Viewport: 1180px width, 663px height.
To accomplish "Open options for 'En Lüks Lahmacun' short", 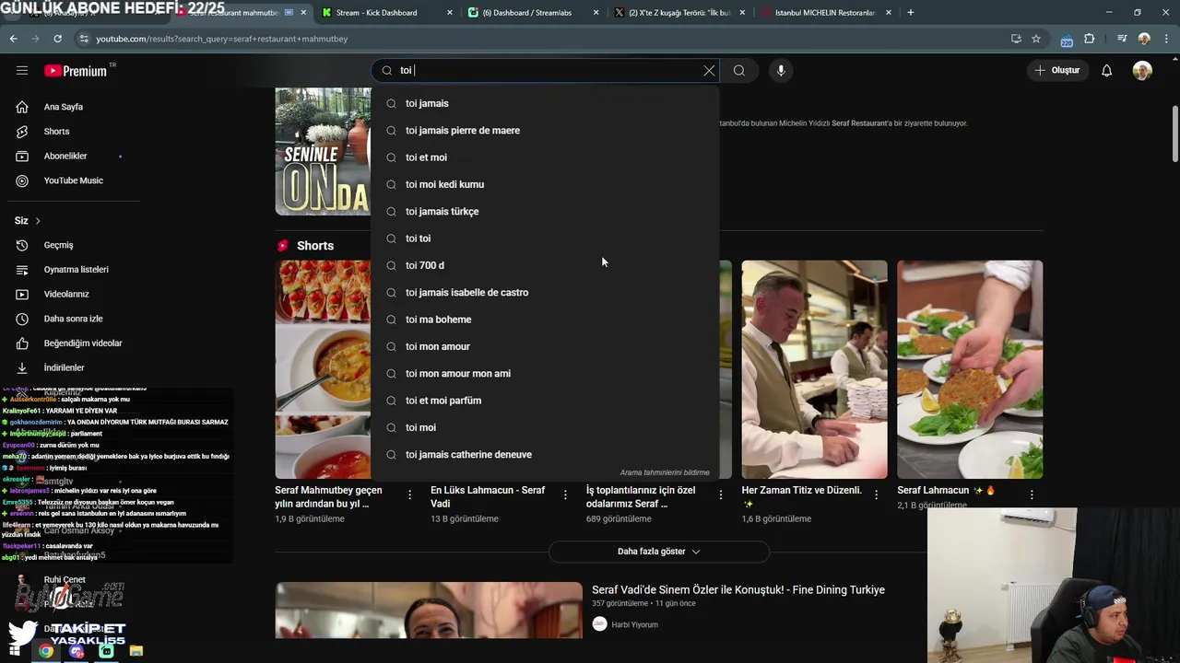I will 565,494.
